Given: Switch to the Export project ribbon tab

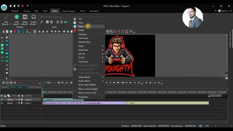Looking at the screenshot, I should pos(69,11).
